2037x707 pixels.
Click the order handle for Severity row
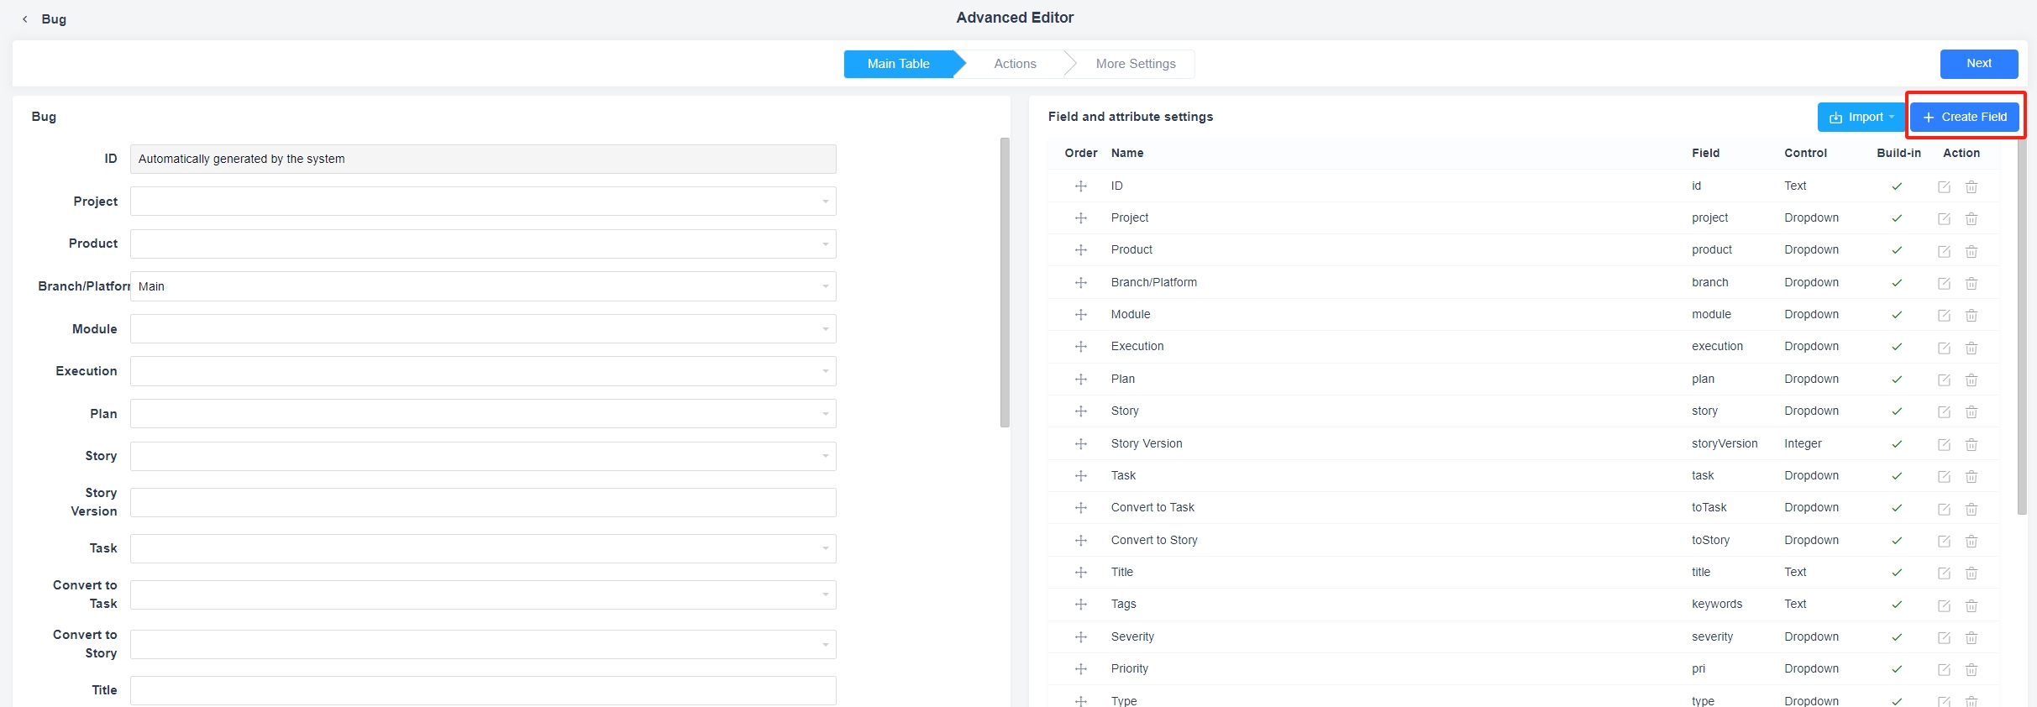(x=1081, y=637)
